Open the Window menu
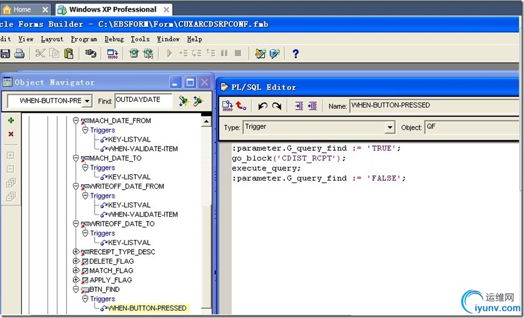This screenshot has height=318, width=524. tap(168, 39)
